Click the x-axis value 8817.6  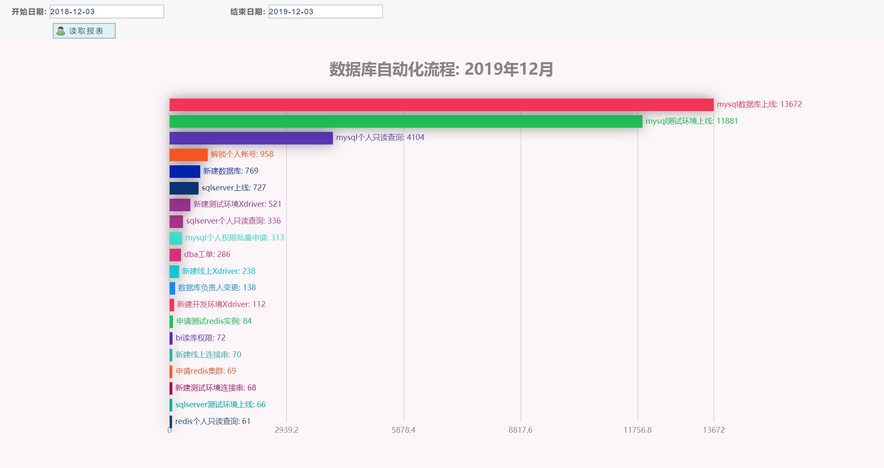click(x=520, y=430)
